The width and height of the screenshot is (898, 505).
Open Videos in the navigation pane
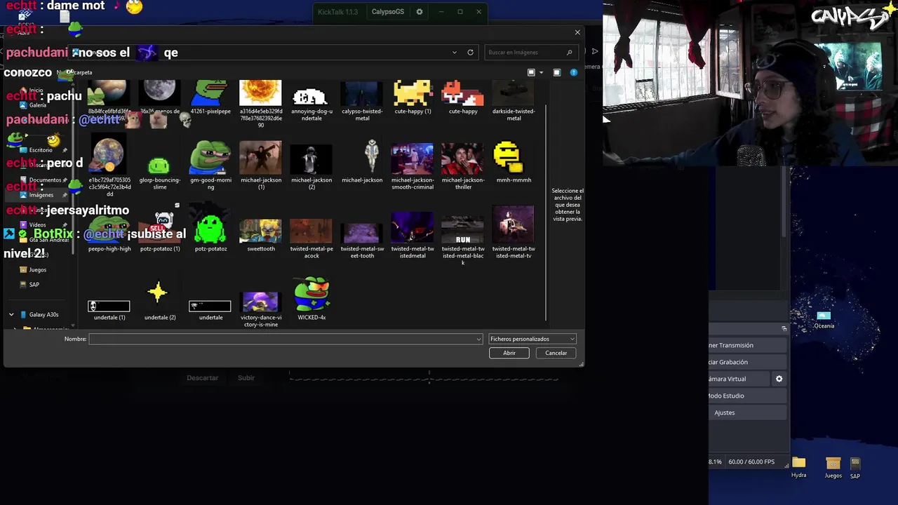38,225
